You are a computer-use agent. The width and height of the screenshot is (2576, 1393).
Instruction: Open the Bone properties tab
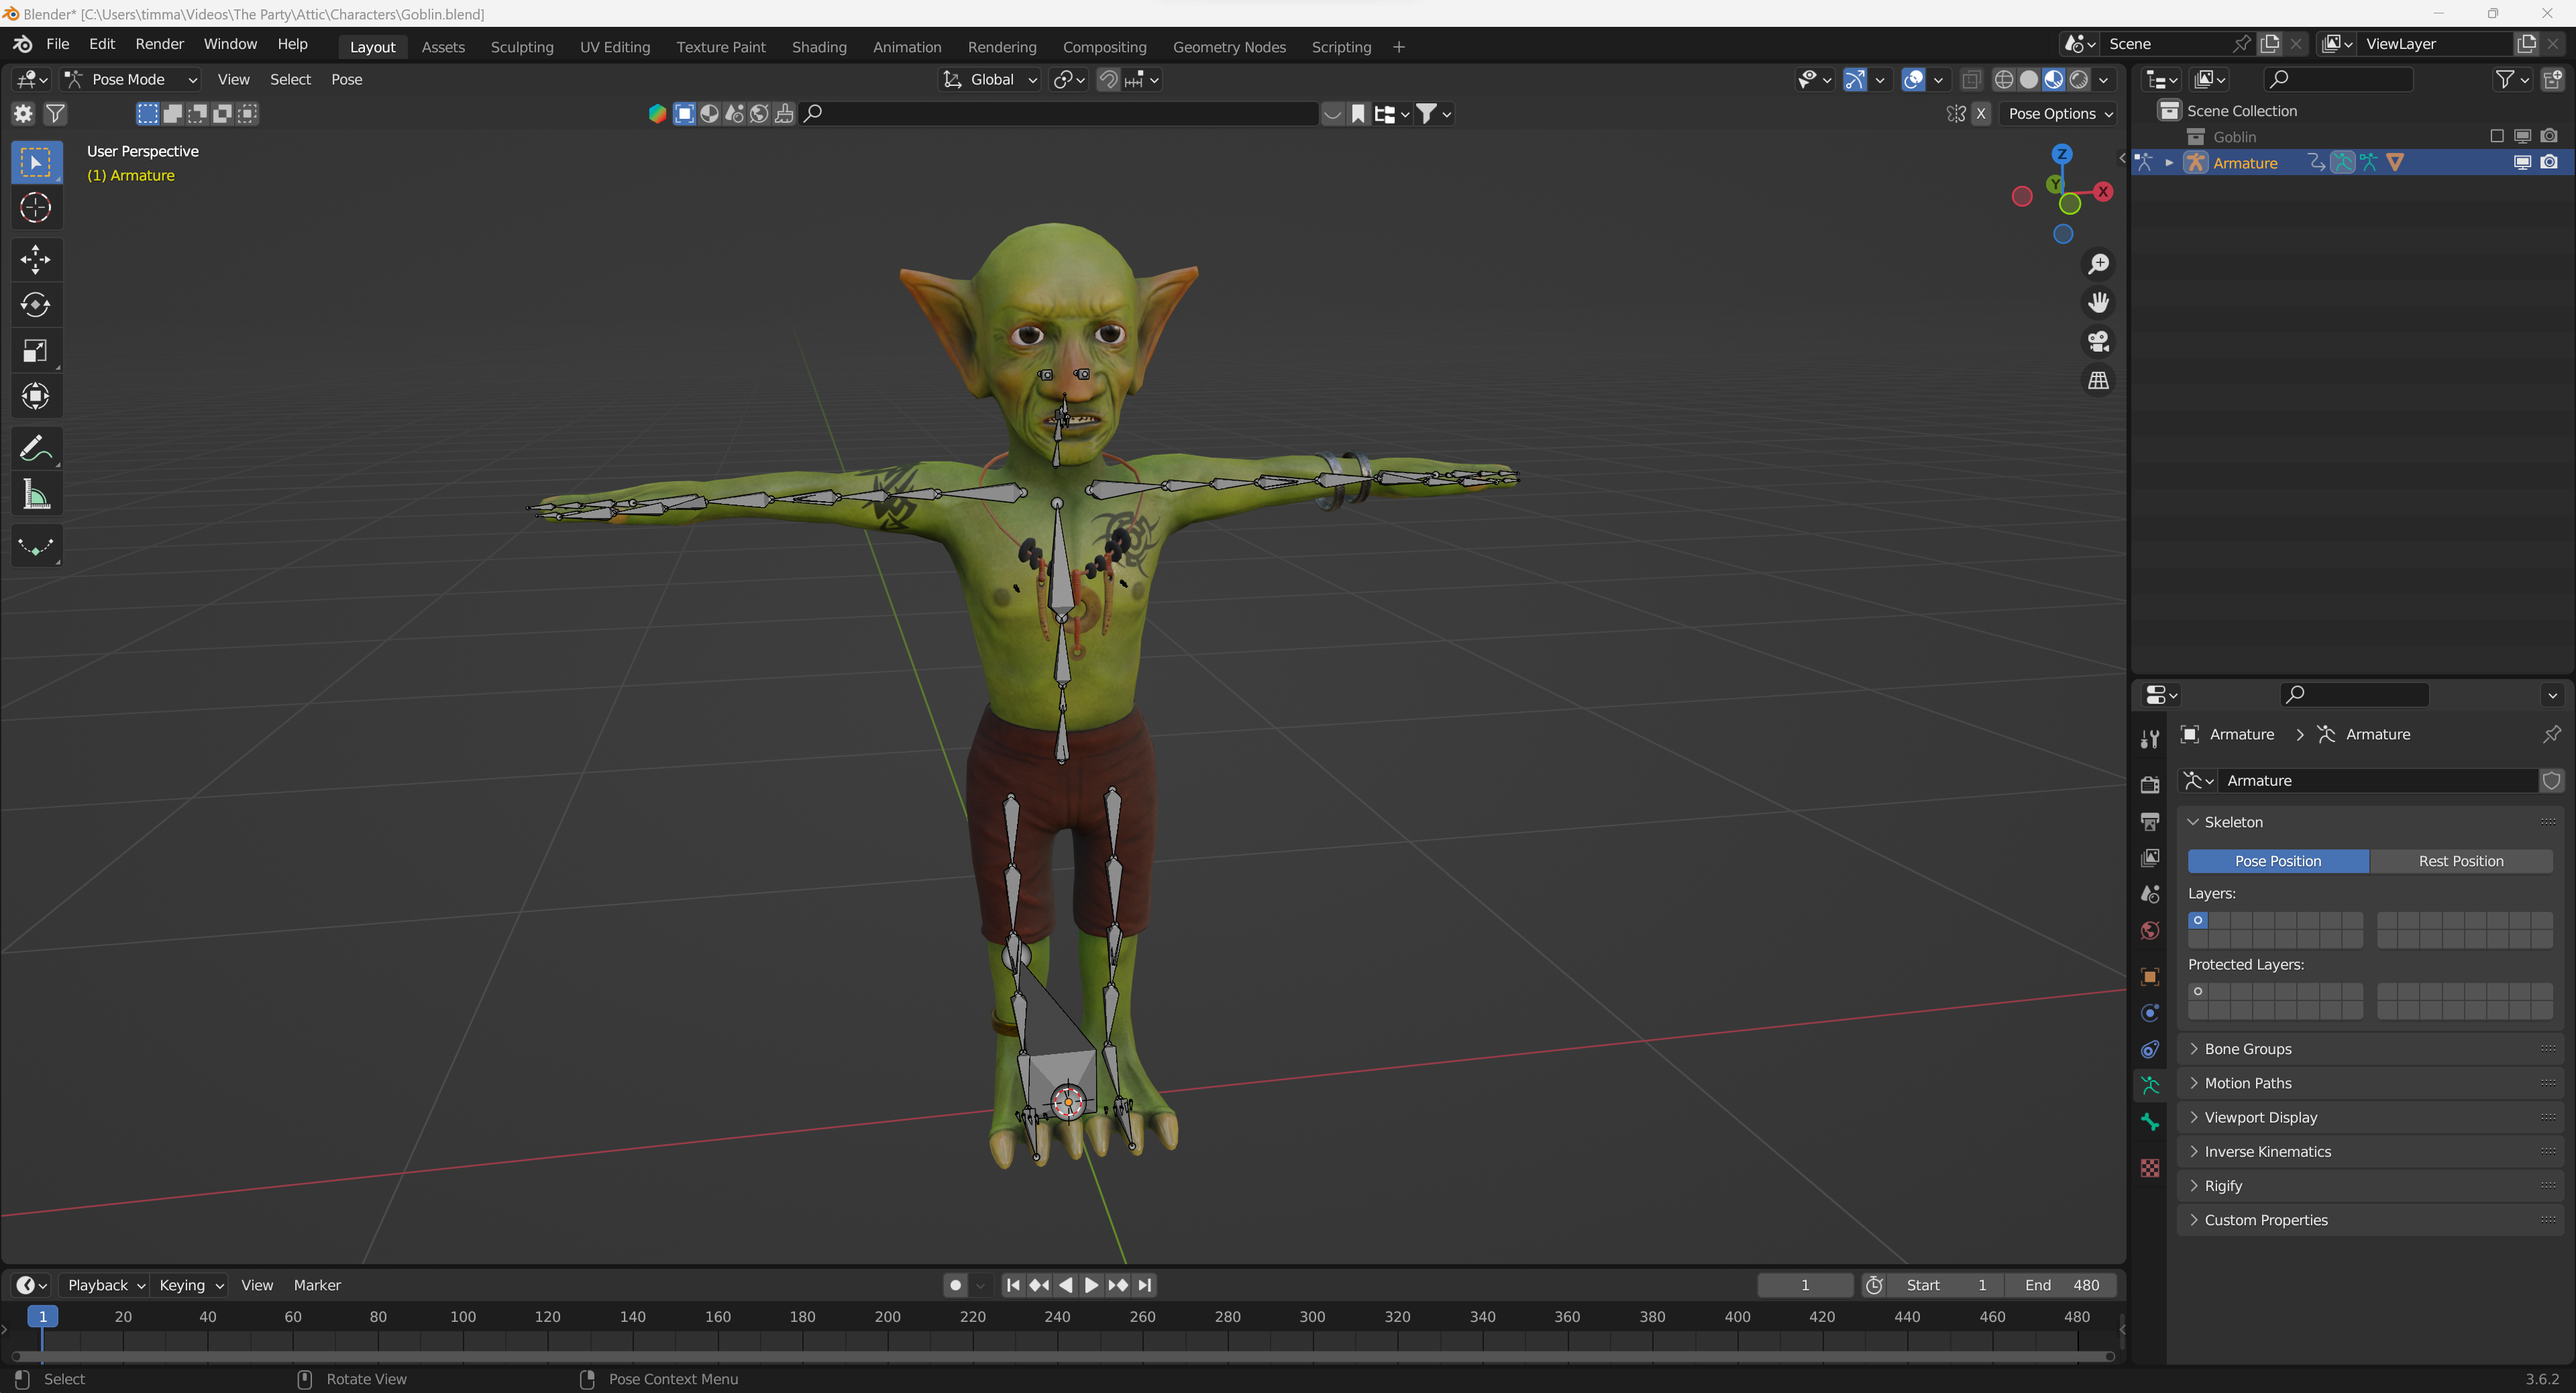[x=2150, y=1123]
